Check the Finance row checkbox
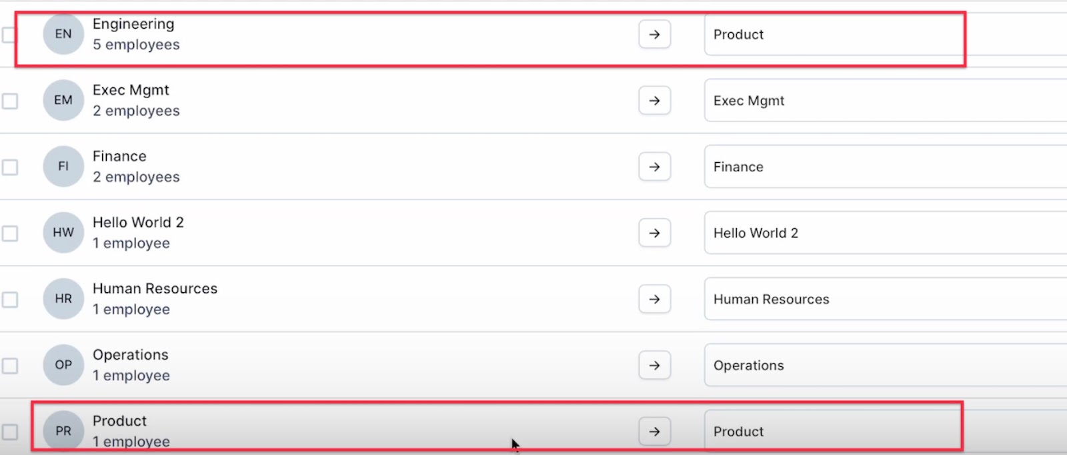 coord(9,167)
